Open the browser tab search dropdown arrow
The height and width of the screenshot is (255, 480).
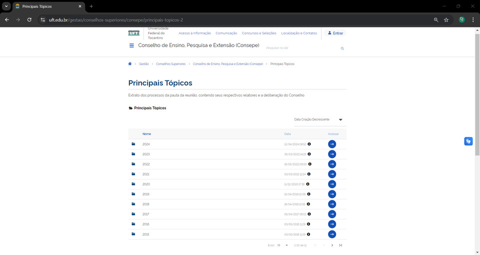click(x=6, y=6)
